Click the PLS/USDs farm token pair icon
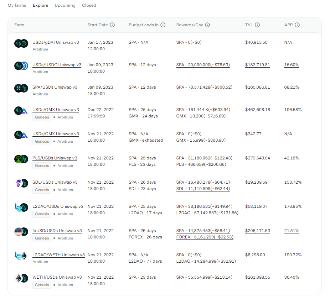The height and width of the screenshot is (300, 330). pos(21,159)
